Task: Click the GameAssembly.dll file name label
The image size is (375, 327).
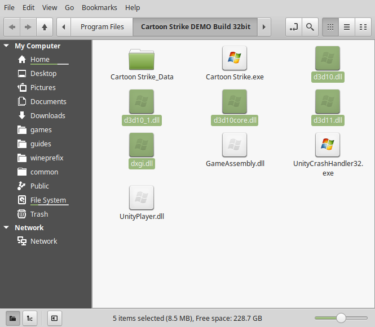Action: point(235,163)
